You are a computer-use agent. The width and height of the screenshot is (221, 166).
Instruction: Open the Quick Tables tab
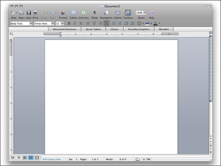[93, 29]
